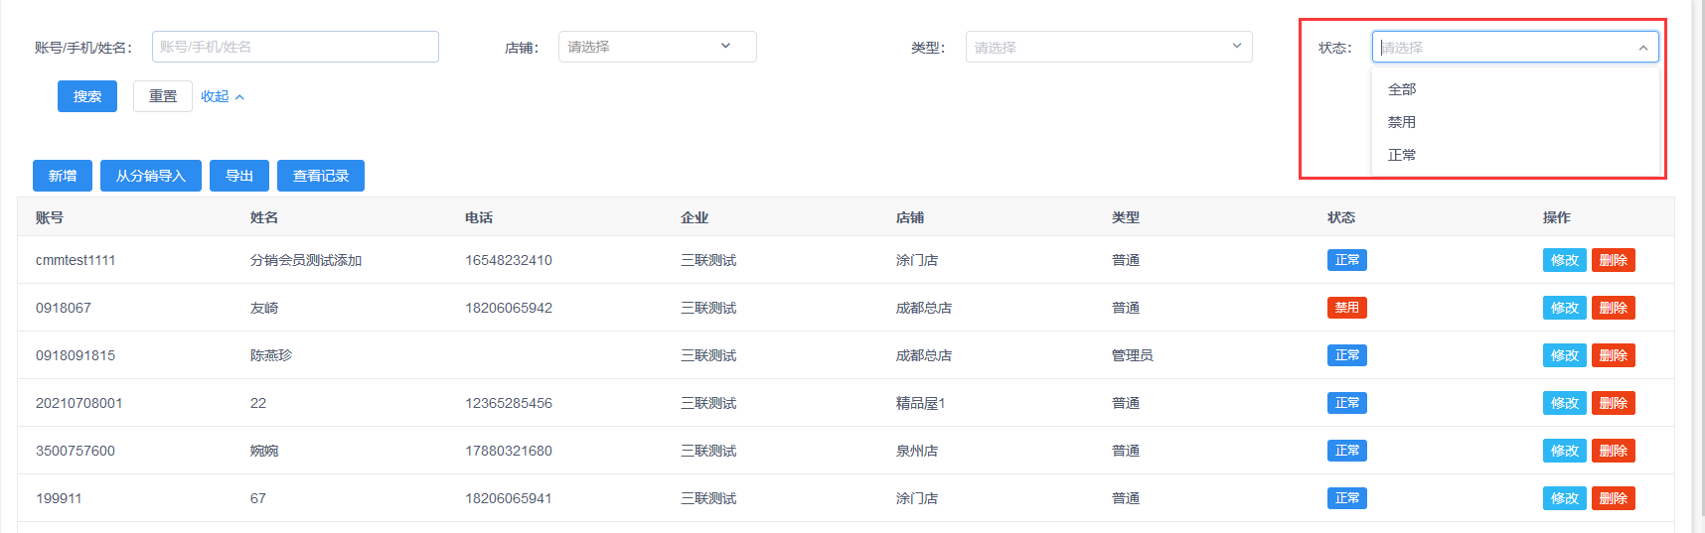
Task: Click the 禁用 status tag for 友崎
Action: (1346, 308)
